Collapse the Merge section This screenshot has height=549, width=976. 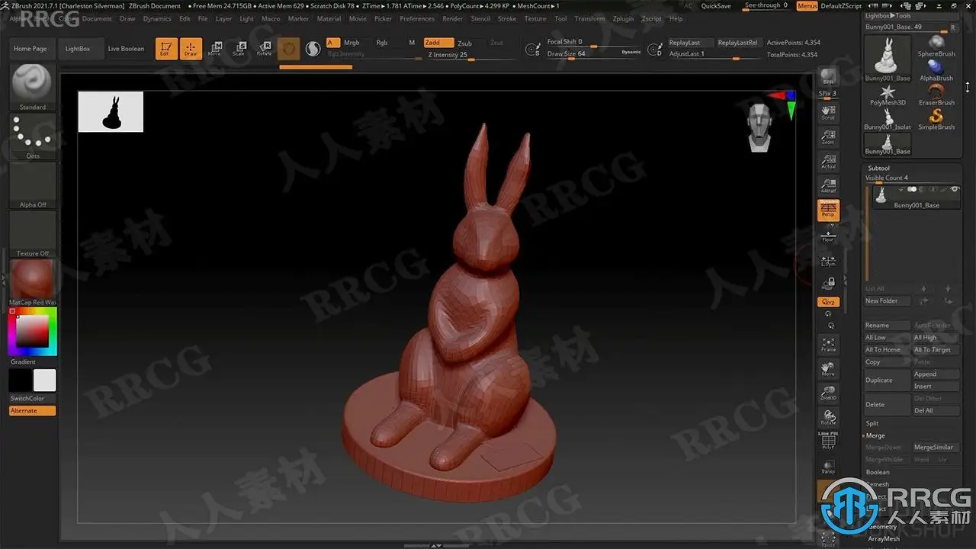875,435
